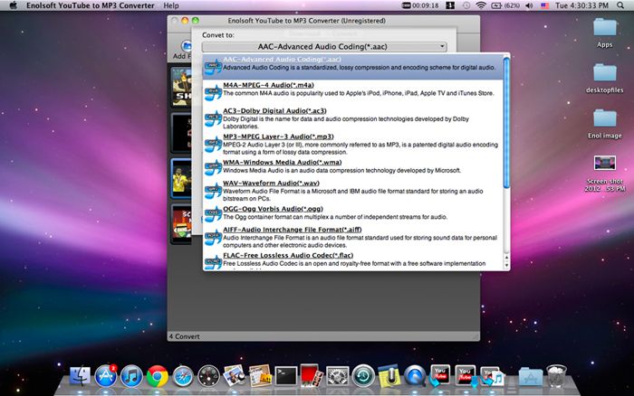Choose WMA-Windows Media Audio(*.wma) format

coord(354,167)
